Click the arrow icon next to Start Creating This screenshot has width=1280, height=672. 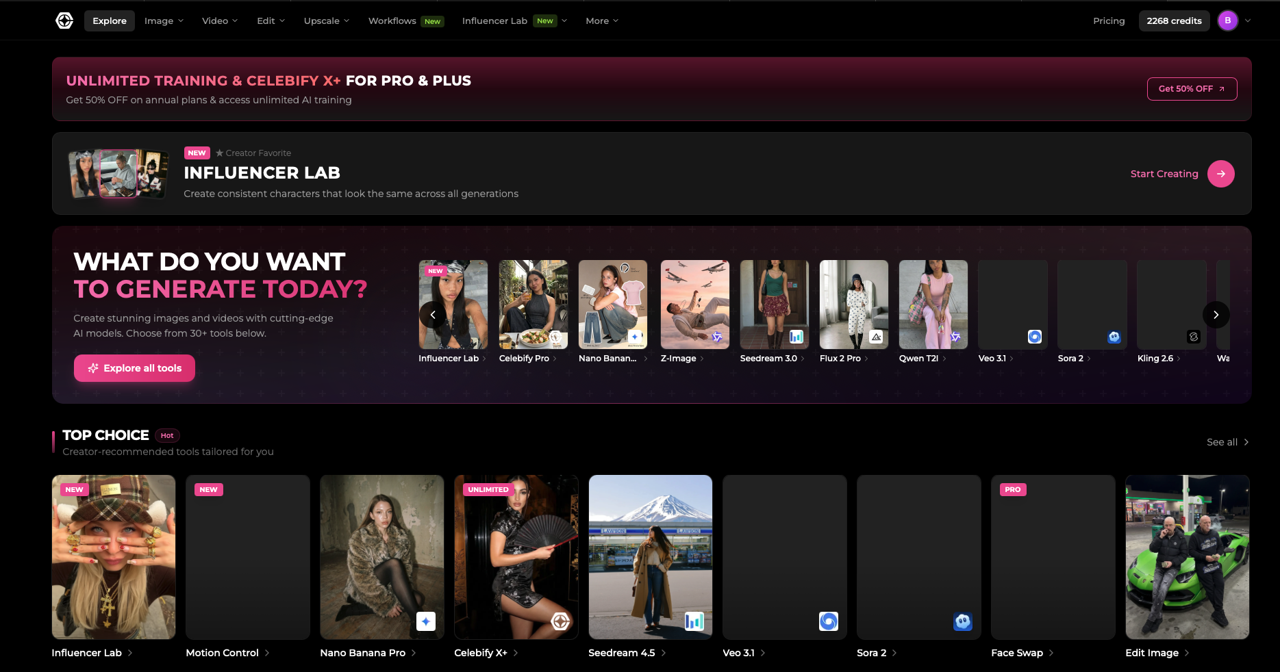click(1221, 174)
